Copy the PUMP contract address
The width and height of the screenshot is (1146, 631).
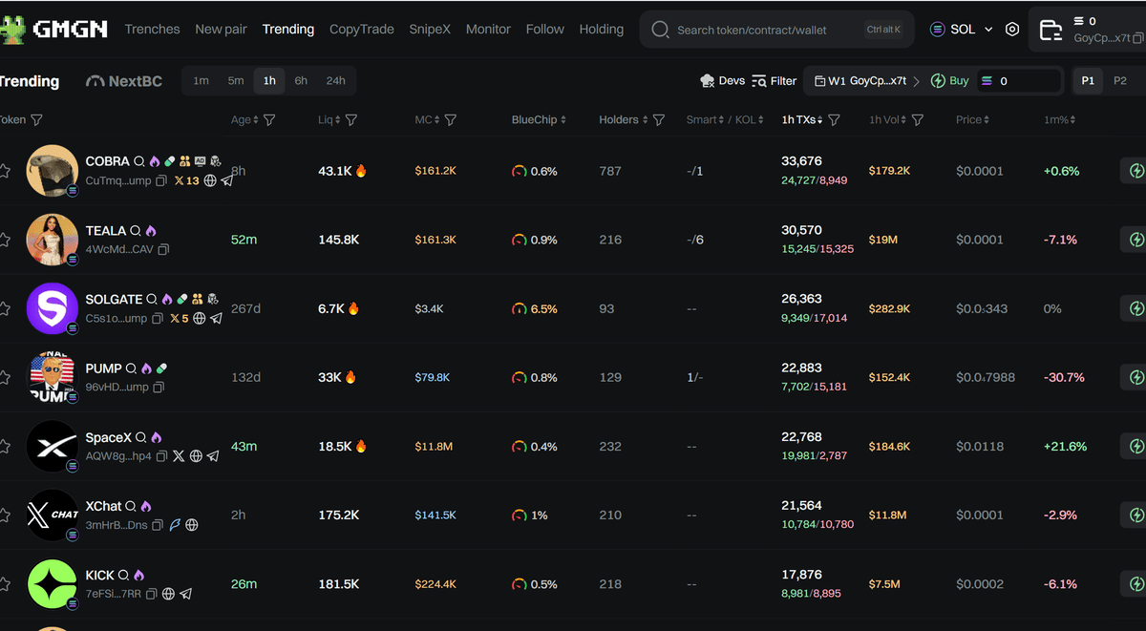coord(159,387)
